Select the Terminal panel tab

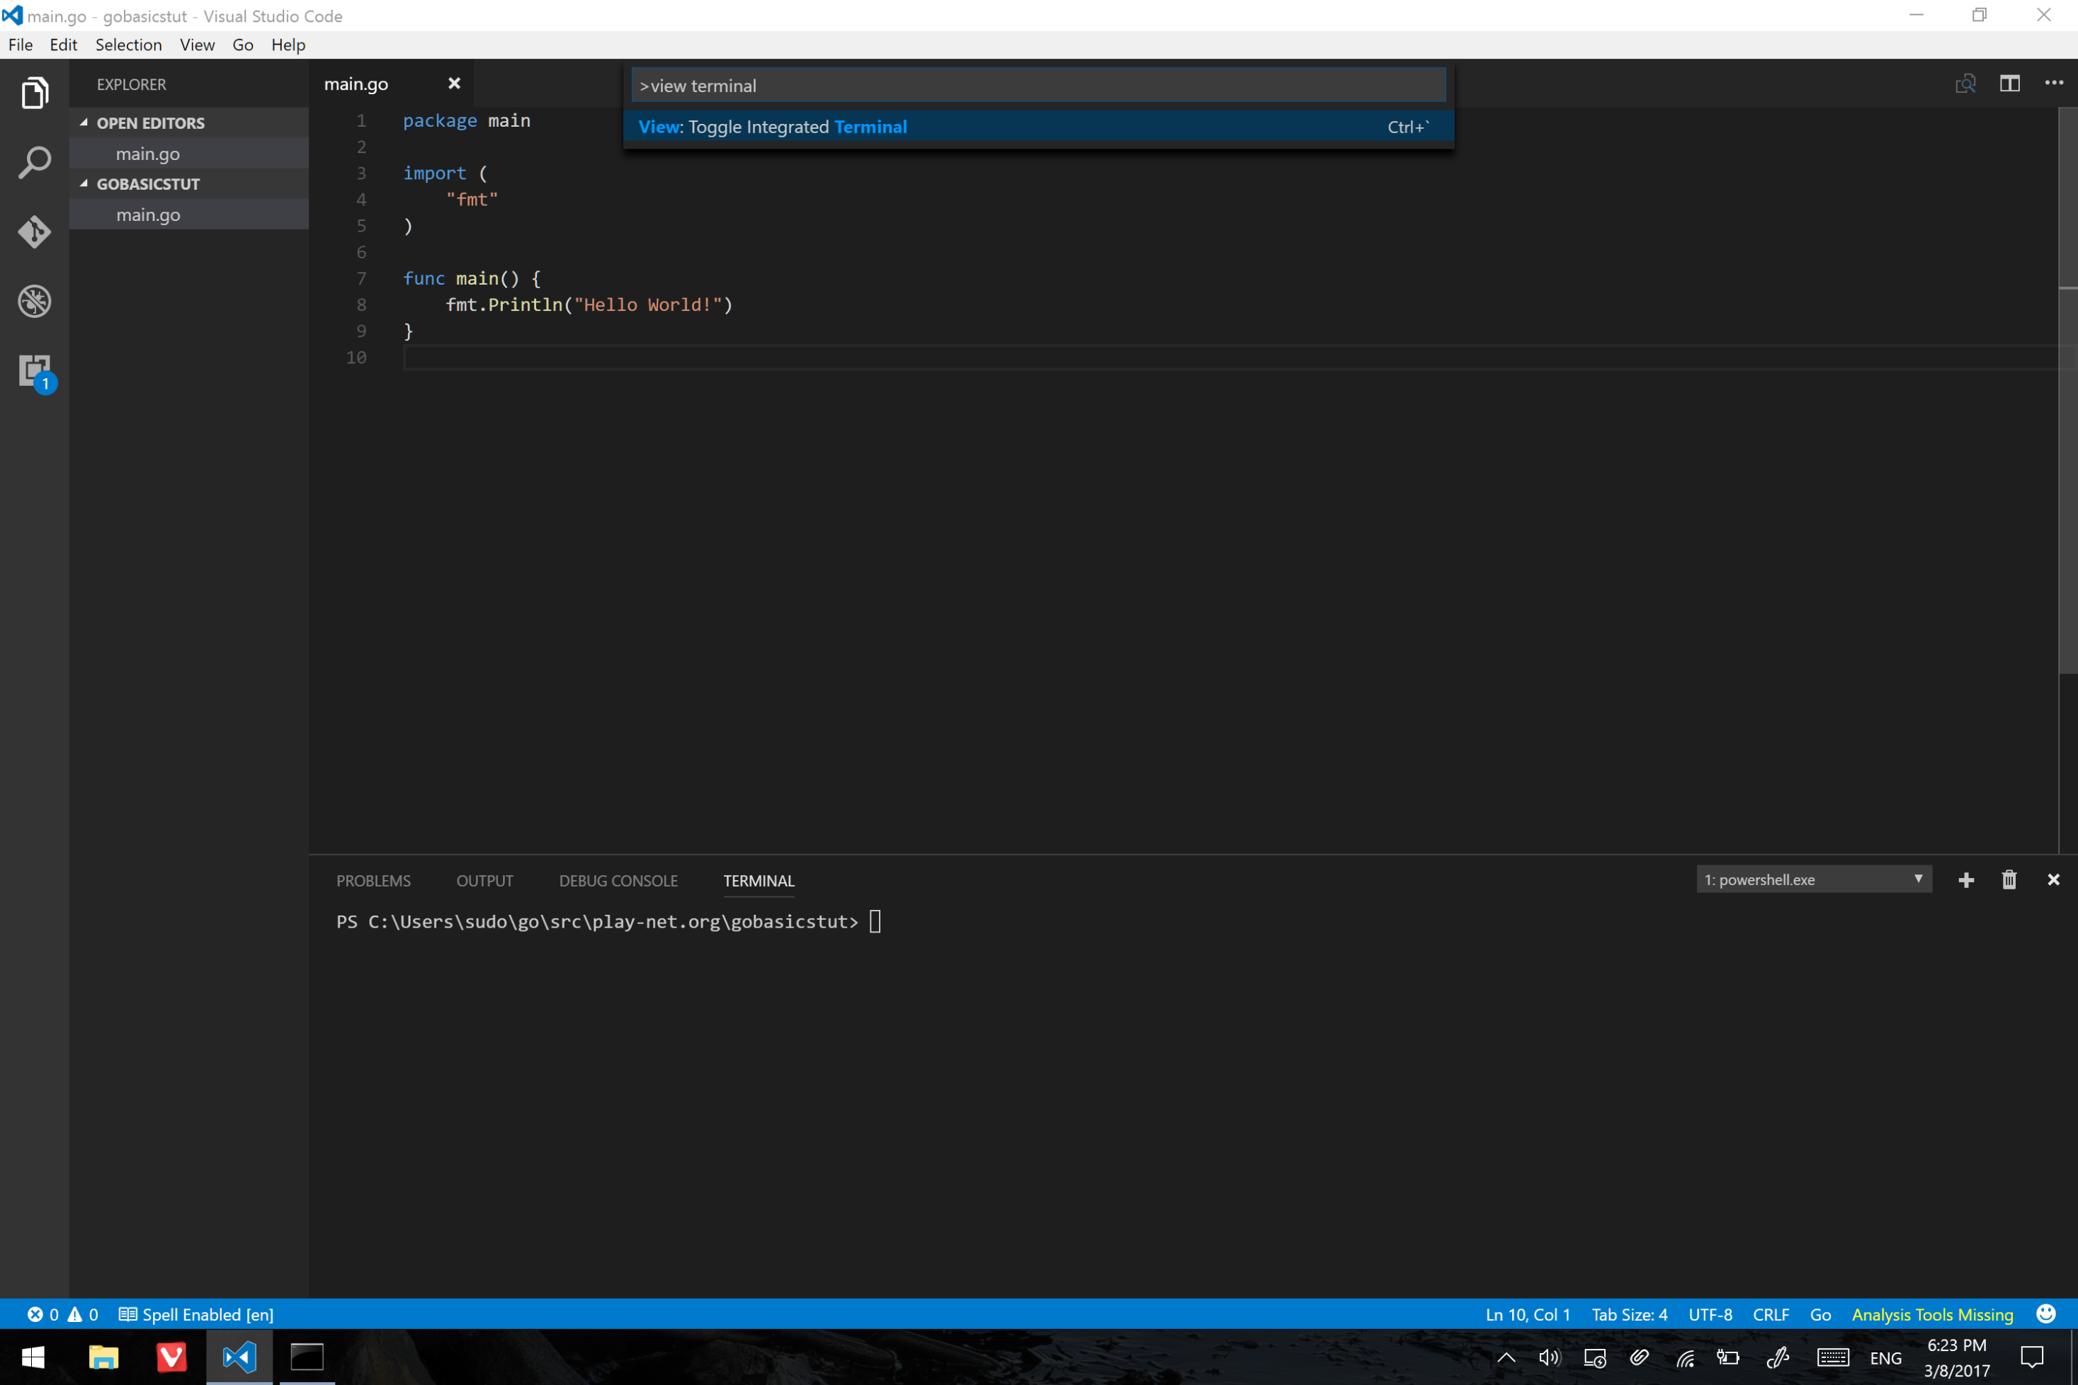tap(759, 881)
